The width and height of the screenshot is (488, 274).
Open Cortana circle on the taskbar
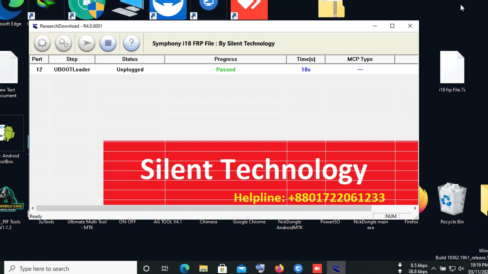pyautogui.click(x=146, y=269)
